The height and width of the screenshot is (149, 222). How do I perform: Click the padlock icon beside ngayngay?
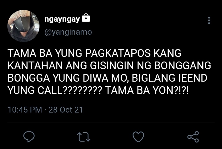point(86,18)
